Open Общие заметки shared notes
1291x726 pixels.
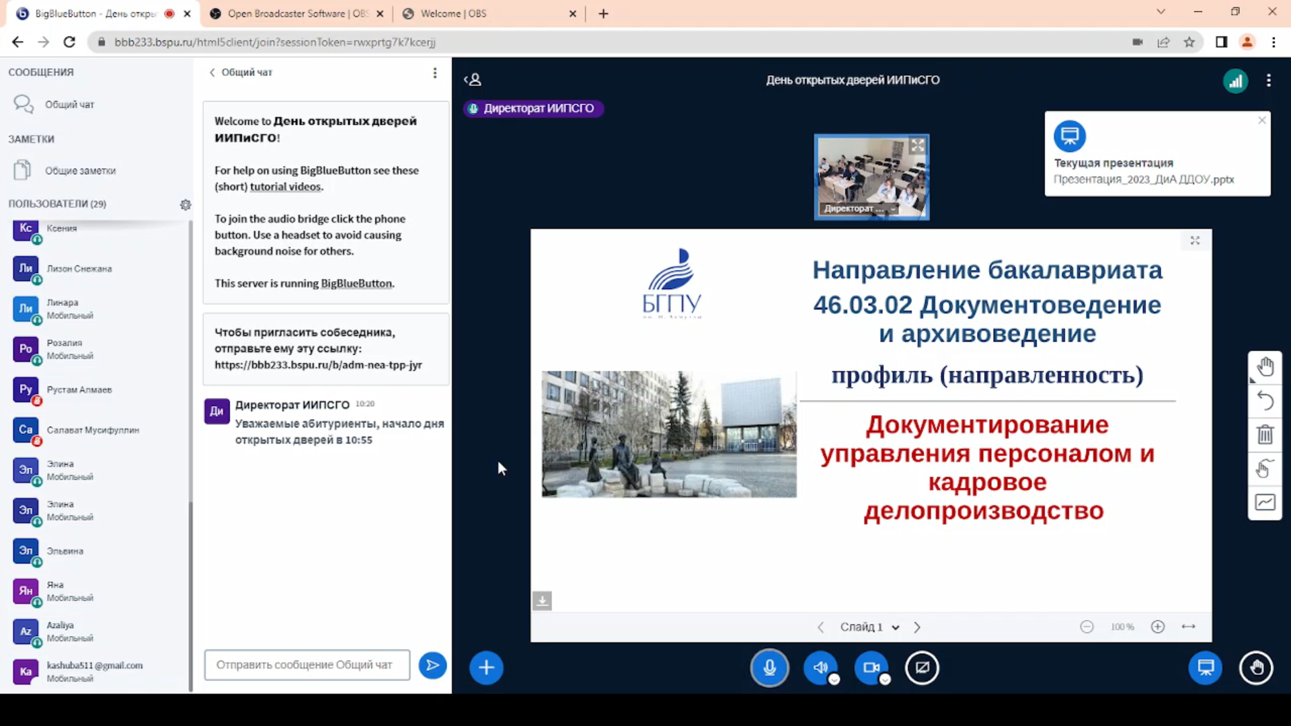click(80, 171)
